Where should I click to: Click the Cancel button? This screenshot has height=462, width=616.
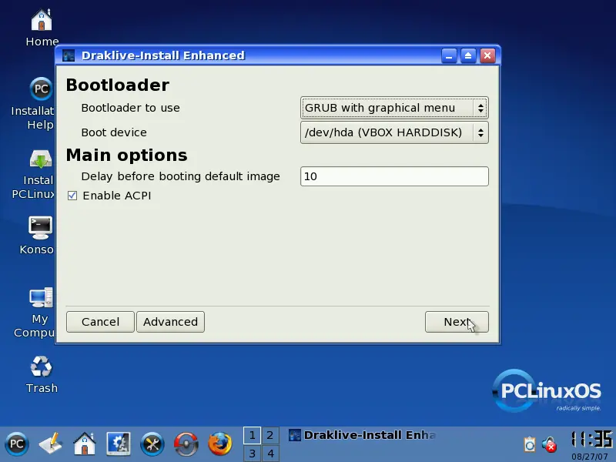click(x=100, y=322)
